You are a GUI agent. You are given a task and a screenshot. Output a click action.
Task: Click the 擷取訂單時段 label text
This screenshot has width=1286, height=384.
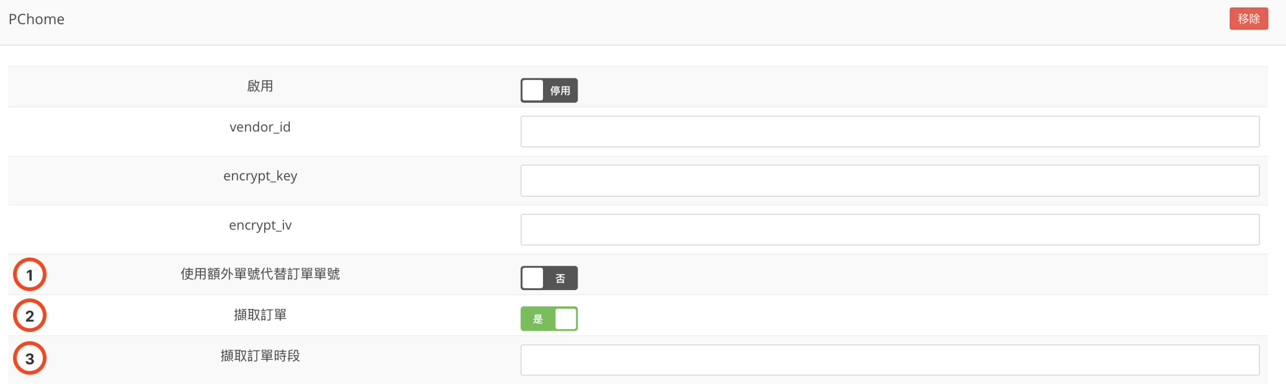[x=260, y=356]
